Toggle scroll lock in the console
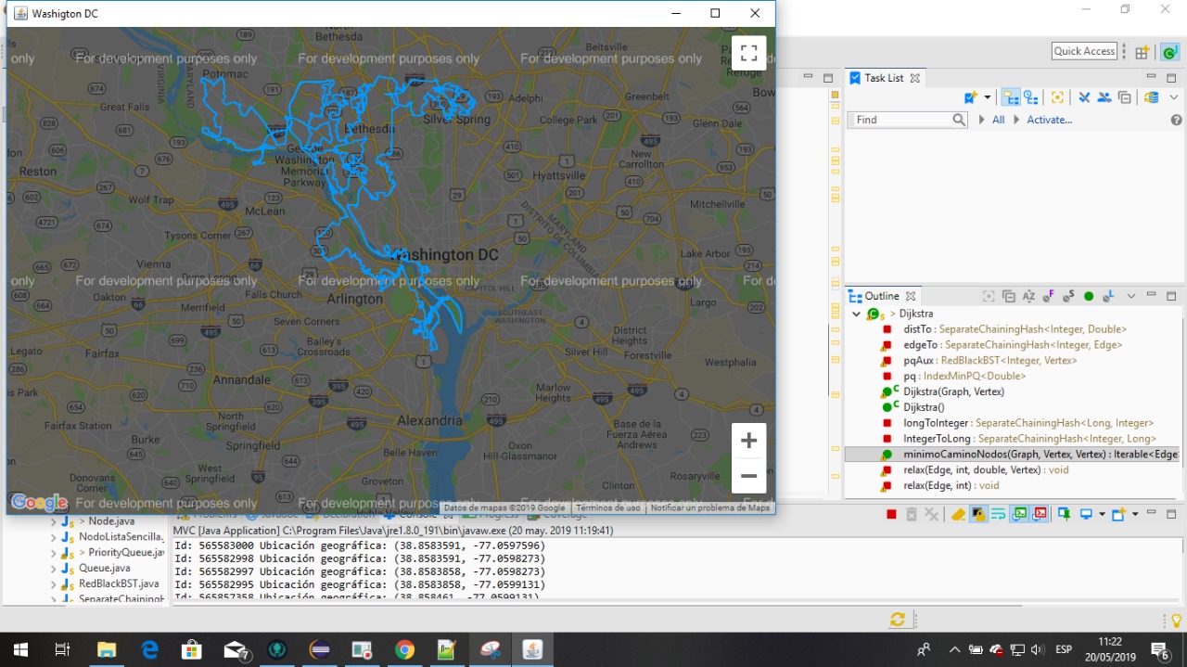 978,514
